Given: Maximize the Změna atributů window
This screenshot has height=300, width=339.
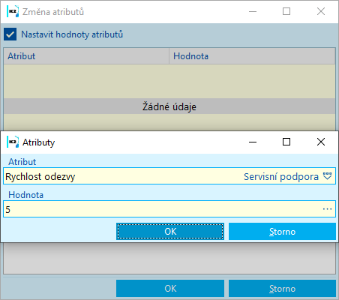Looking at the screenshot, I should tap(286, 11).
